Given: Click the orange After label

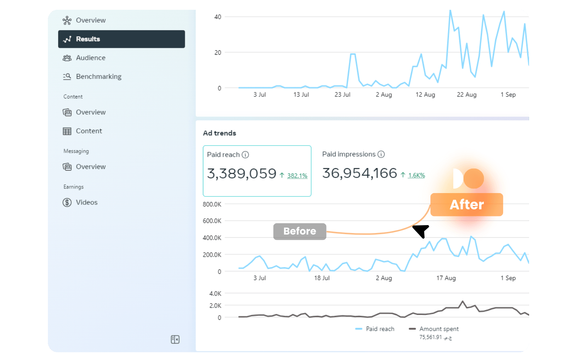Looking at the screenshot, I should (467, 205).
